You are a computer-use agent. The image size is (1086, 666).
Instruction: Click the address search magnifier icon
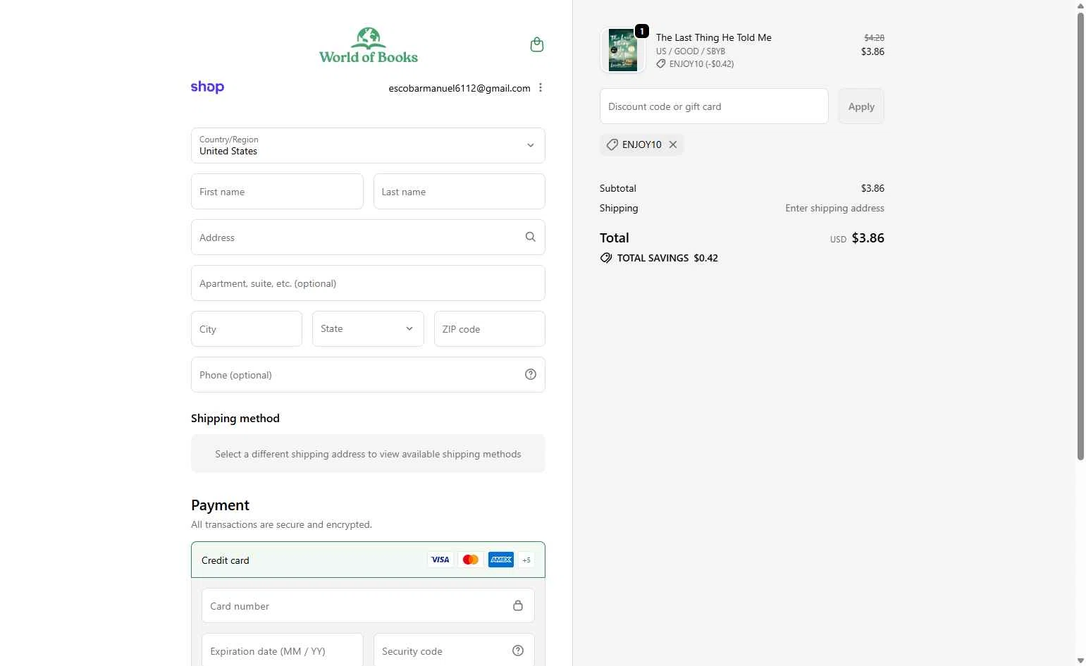531,238
